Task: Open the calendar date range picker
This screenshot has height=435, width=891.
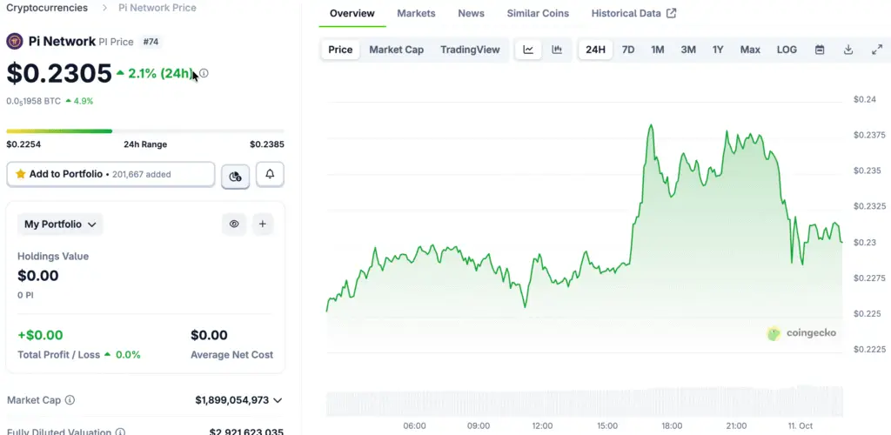Action: 819,50
